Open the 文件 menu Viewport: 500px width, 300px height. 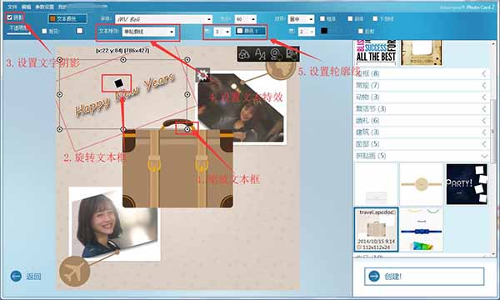tap(12, 7)
